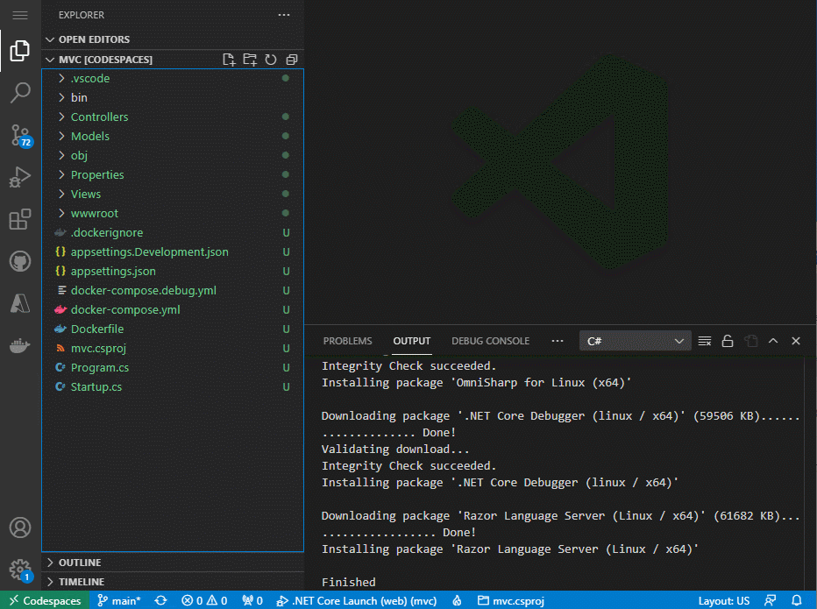817x609 pixels.
Task: Open the GitHub view
Action: (x=20, y=261)
